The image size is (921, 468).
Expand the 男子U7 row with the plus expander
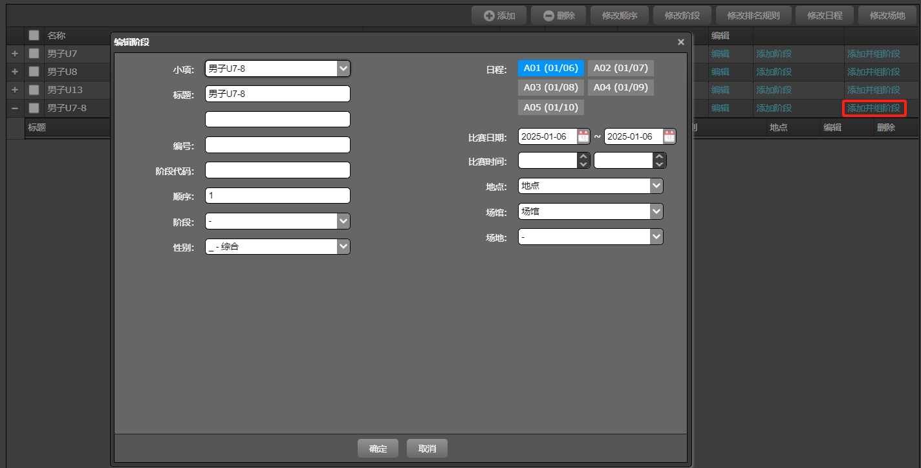tap(14, 54)
